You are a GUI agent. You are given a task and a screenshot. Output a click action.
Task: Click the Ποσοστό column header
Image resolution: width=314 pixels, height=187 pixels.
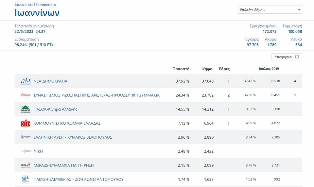181,69
